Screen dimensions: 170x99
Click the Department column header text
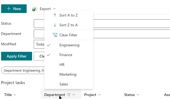55,95
